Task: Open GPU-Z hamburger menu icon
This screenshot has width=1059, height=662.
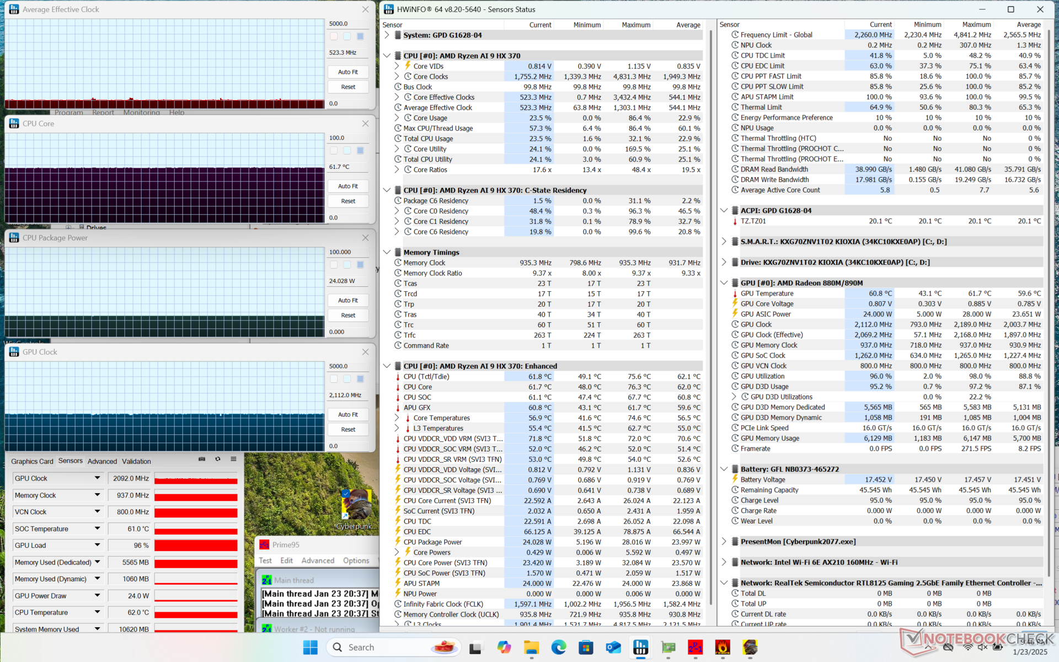Action: pos(233,459)
